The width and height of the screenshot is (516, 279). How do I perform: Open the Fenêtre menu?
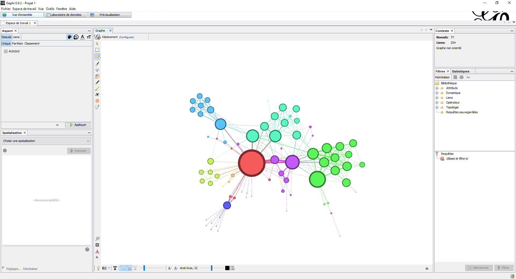(62, 9)
